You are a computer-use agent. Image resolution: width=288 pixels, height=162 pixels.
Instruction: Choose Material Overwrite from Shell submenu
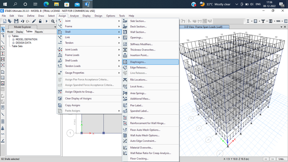click(x=150, y=148)
